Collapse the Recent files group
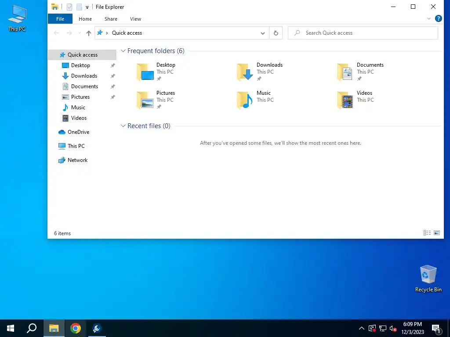This screenshot has height=337, width=450. tap(123, 126)
